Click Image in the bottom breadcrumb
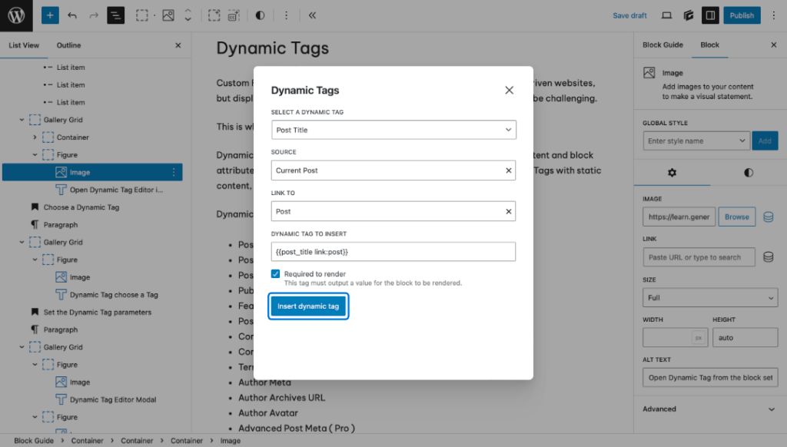Screen dimensions: 787x447 pyautogui.click(x=231, y=441)
